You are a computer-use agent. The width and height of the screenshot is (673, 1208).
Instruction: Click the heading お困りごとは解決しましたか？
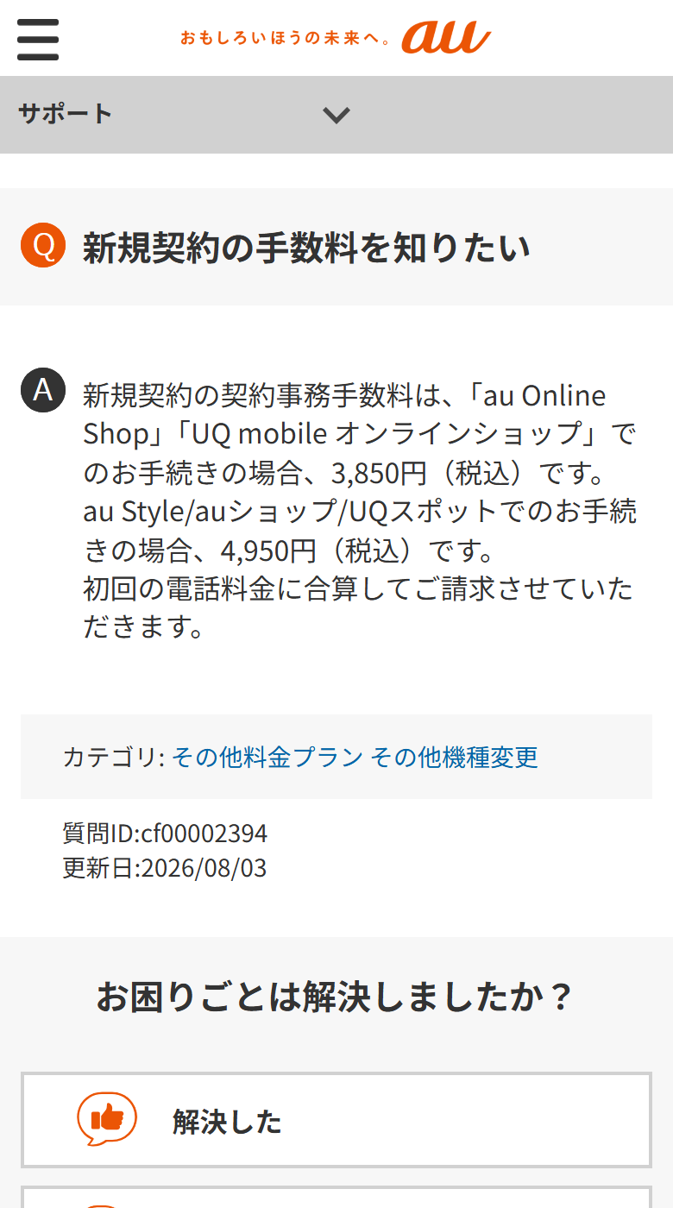tap(336, 997)
